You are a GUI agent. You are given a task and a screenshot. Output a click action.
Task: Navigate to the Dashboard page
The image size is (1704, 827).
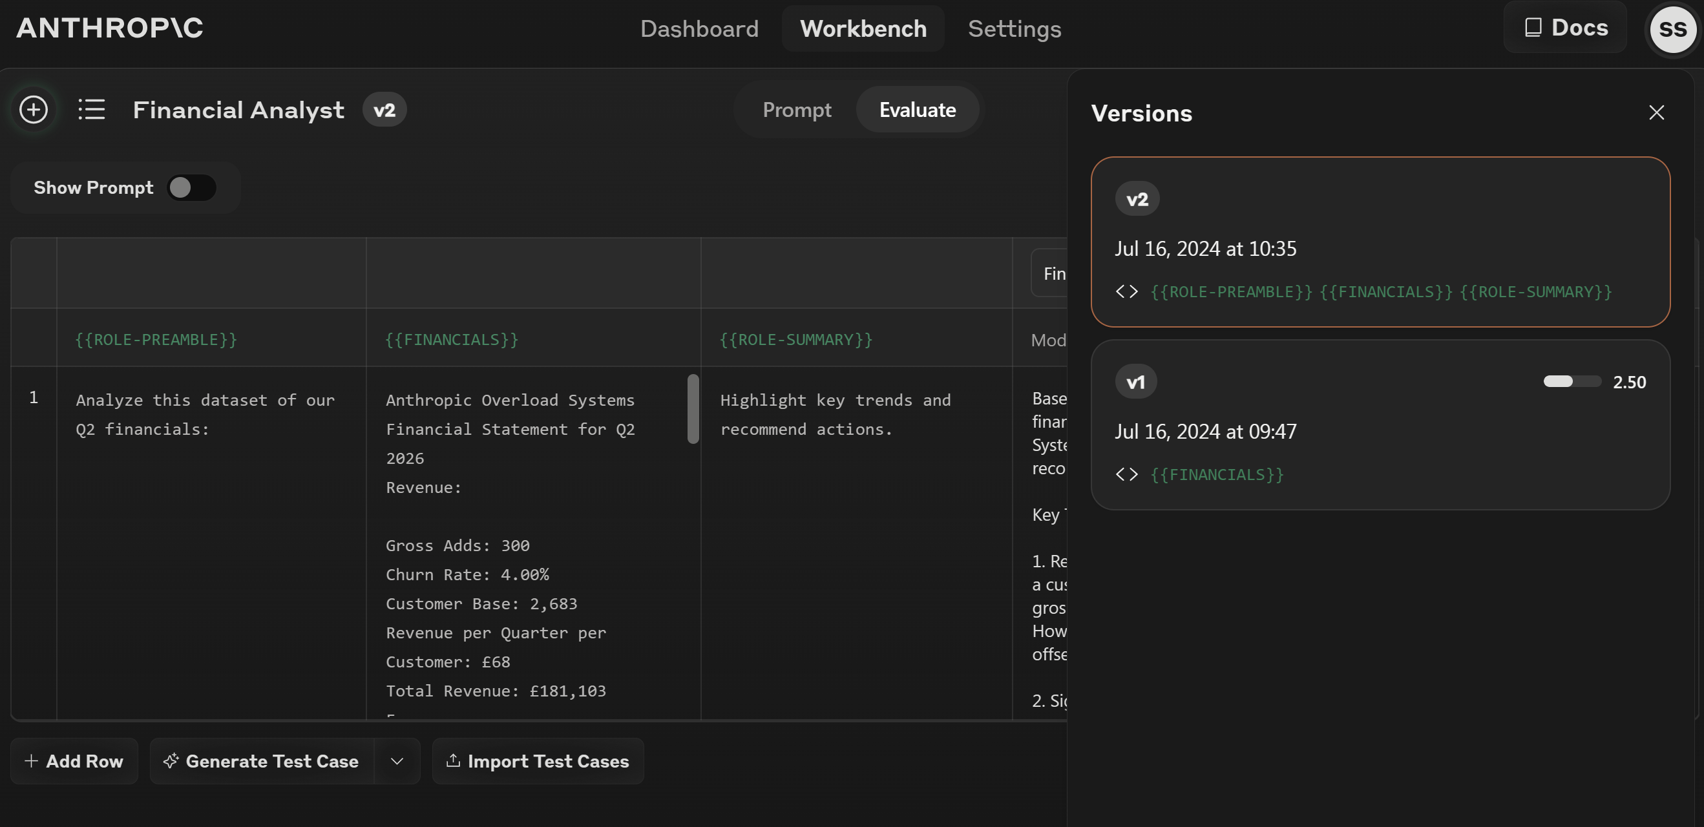699,28
